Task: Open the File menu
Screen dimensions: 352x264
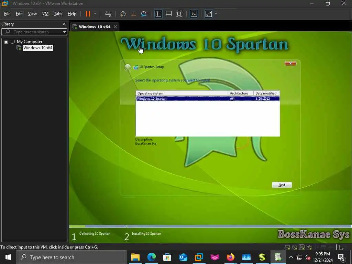Action: tap(7, 14)
